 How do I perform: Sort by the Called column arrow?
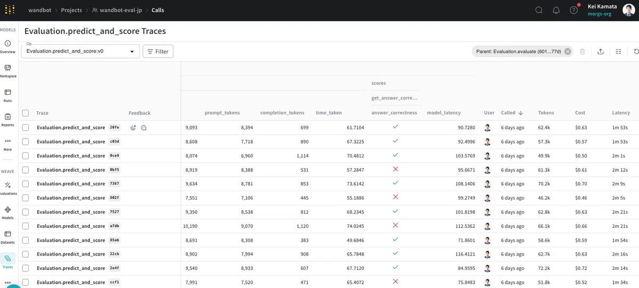point(521,113)
